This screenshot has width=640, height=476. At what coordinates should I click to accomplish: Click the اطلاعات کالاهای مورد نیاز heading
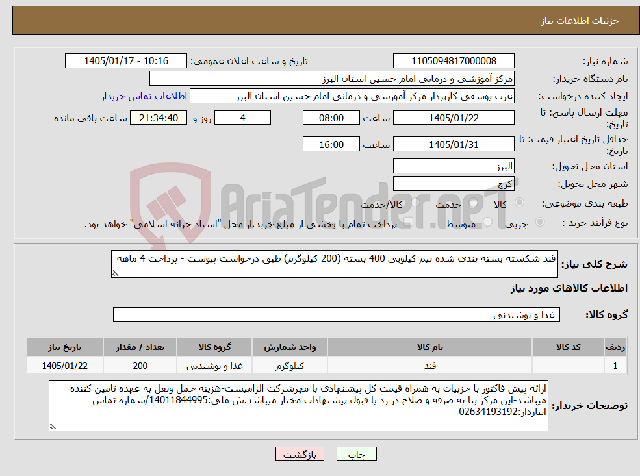[x=569, y=288]
